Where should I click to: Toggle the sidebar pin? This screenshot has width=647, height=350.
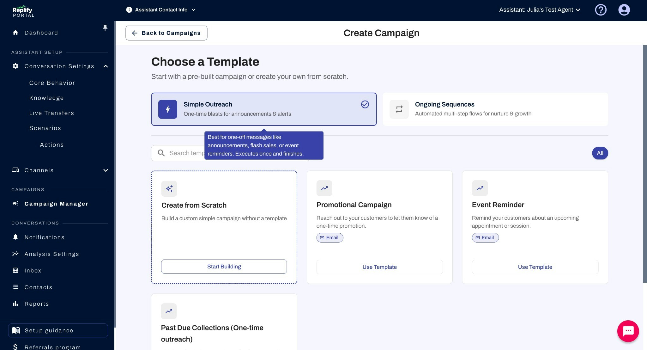point(105,28)
